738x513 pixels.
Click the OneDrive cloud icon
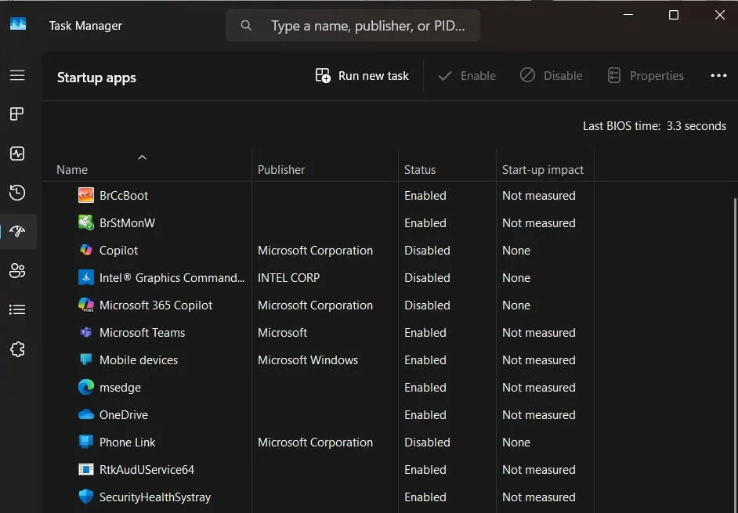(x=86, y=415)
